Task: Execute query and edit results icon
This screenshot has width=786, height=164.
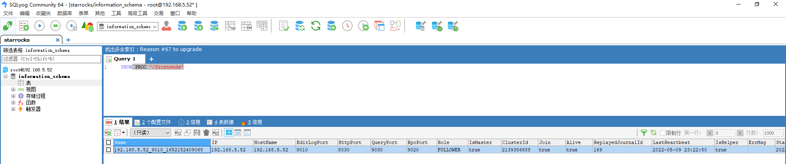Action: point(71,26)
